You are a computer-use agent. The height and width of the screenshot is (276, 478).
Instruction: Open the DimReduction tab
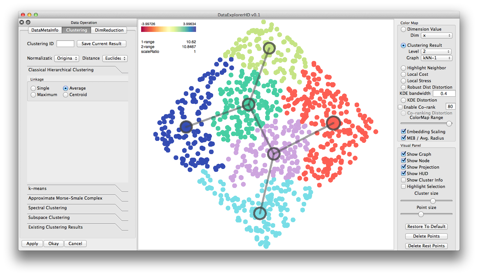pos(109,30)
